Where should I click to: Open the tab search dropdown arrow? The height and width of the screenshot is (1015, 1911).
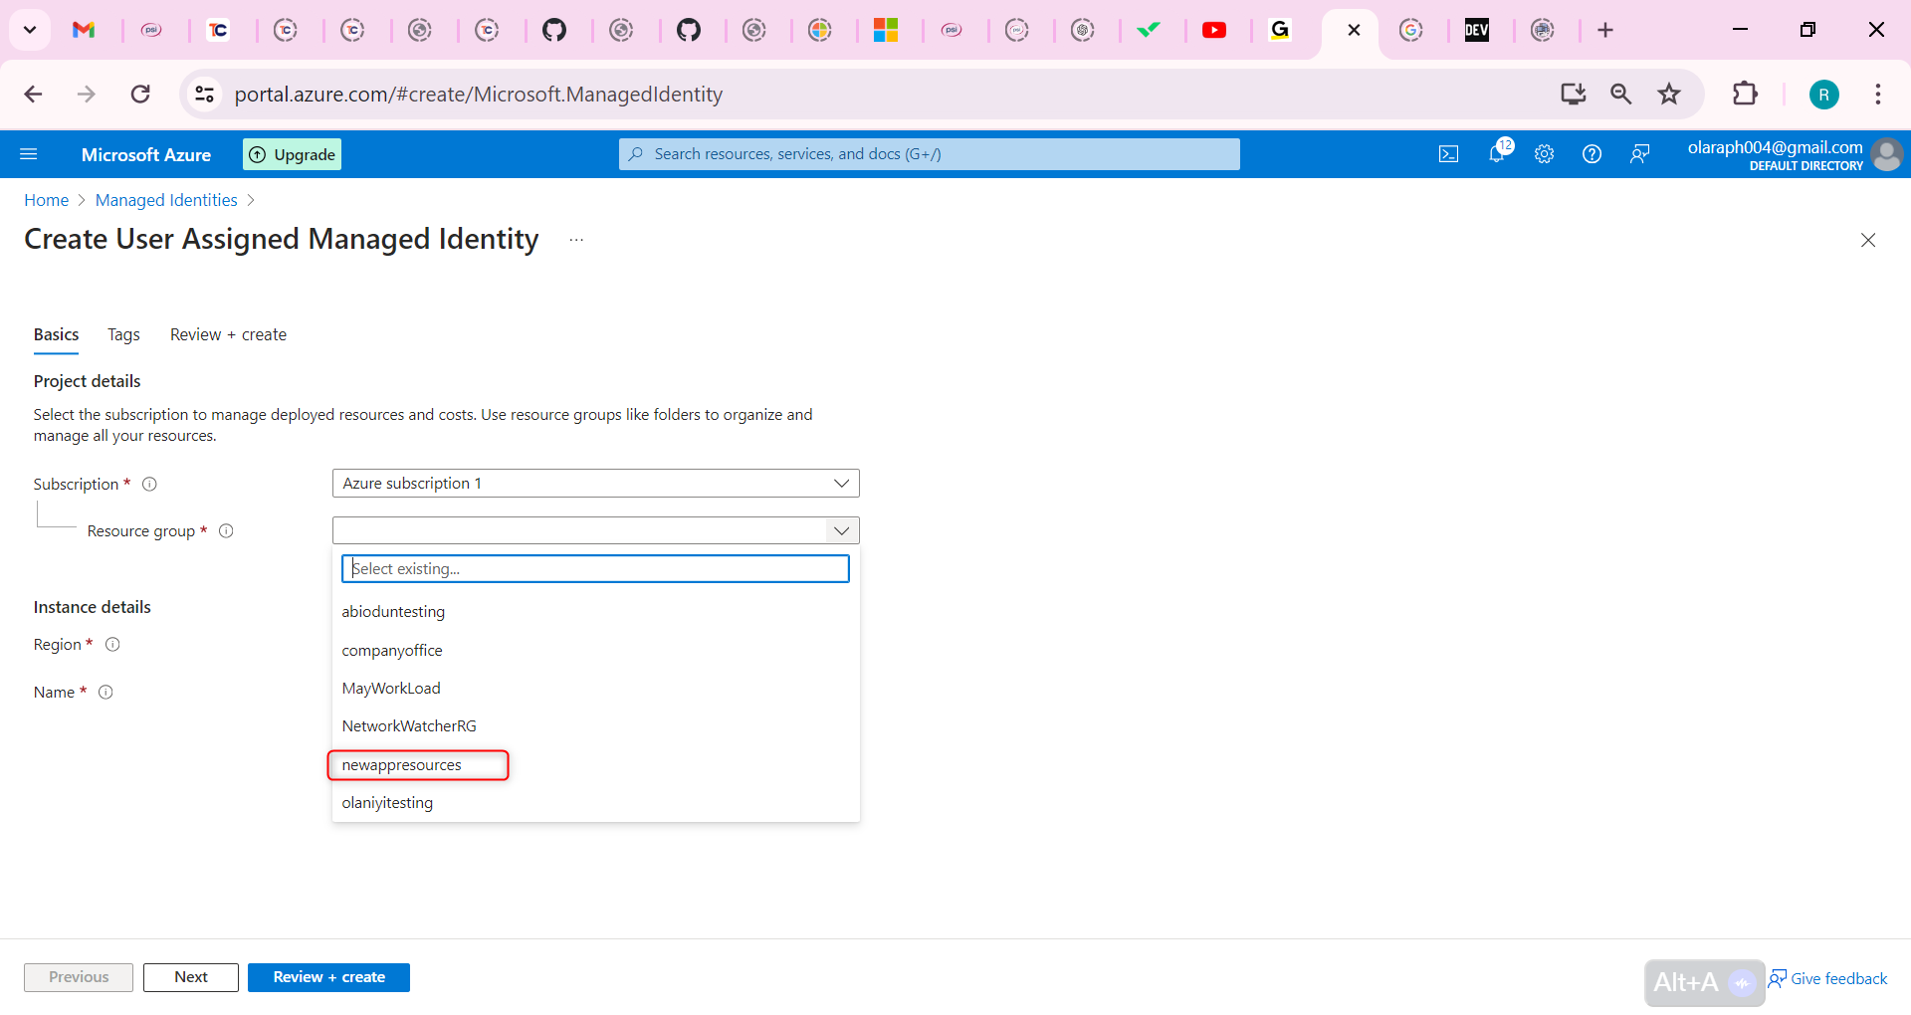(30, 30)
